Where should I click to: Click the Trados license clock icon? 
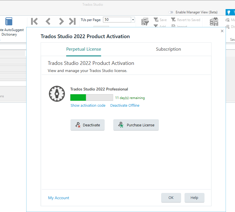pos(57,94)
